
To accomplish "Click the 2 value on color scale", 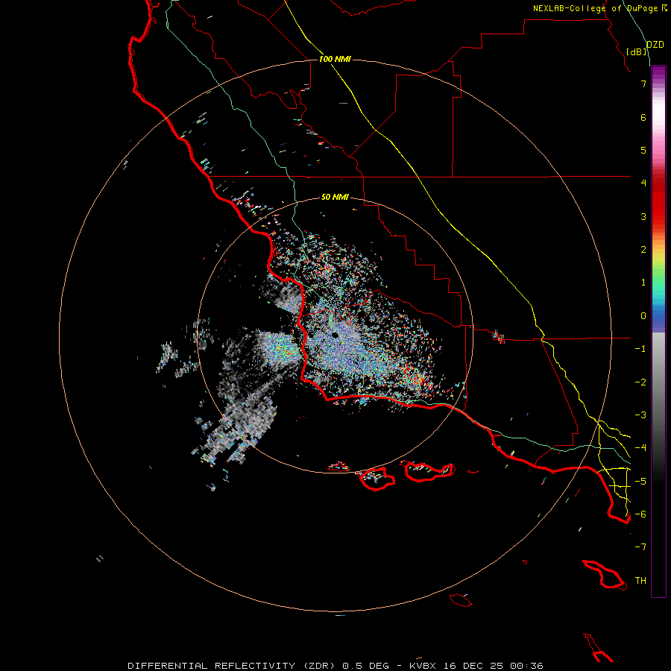I will [643, 250].
